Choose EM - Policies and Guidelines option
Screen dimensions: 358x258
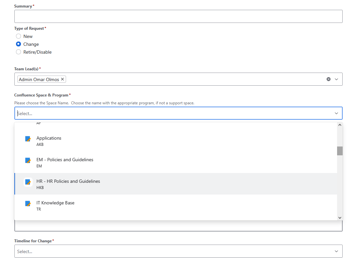(176, 162)
